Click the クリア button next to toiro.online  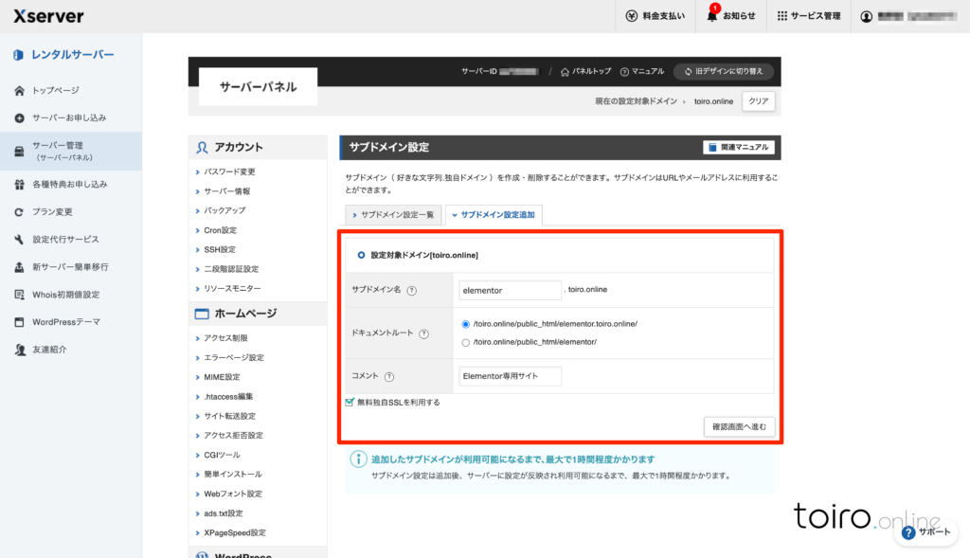coord(758,100)
